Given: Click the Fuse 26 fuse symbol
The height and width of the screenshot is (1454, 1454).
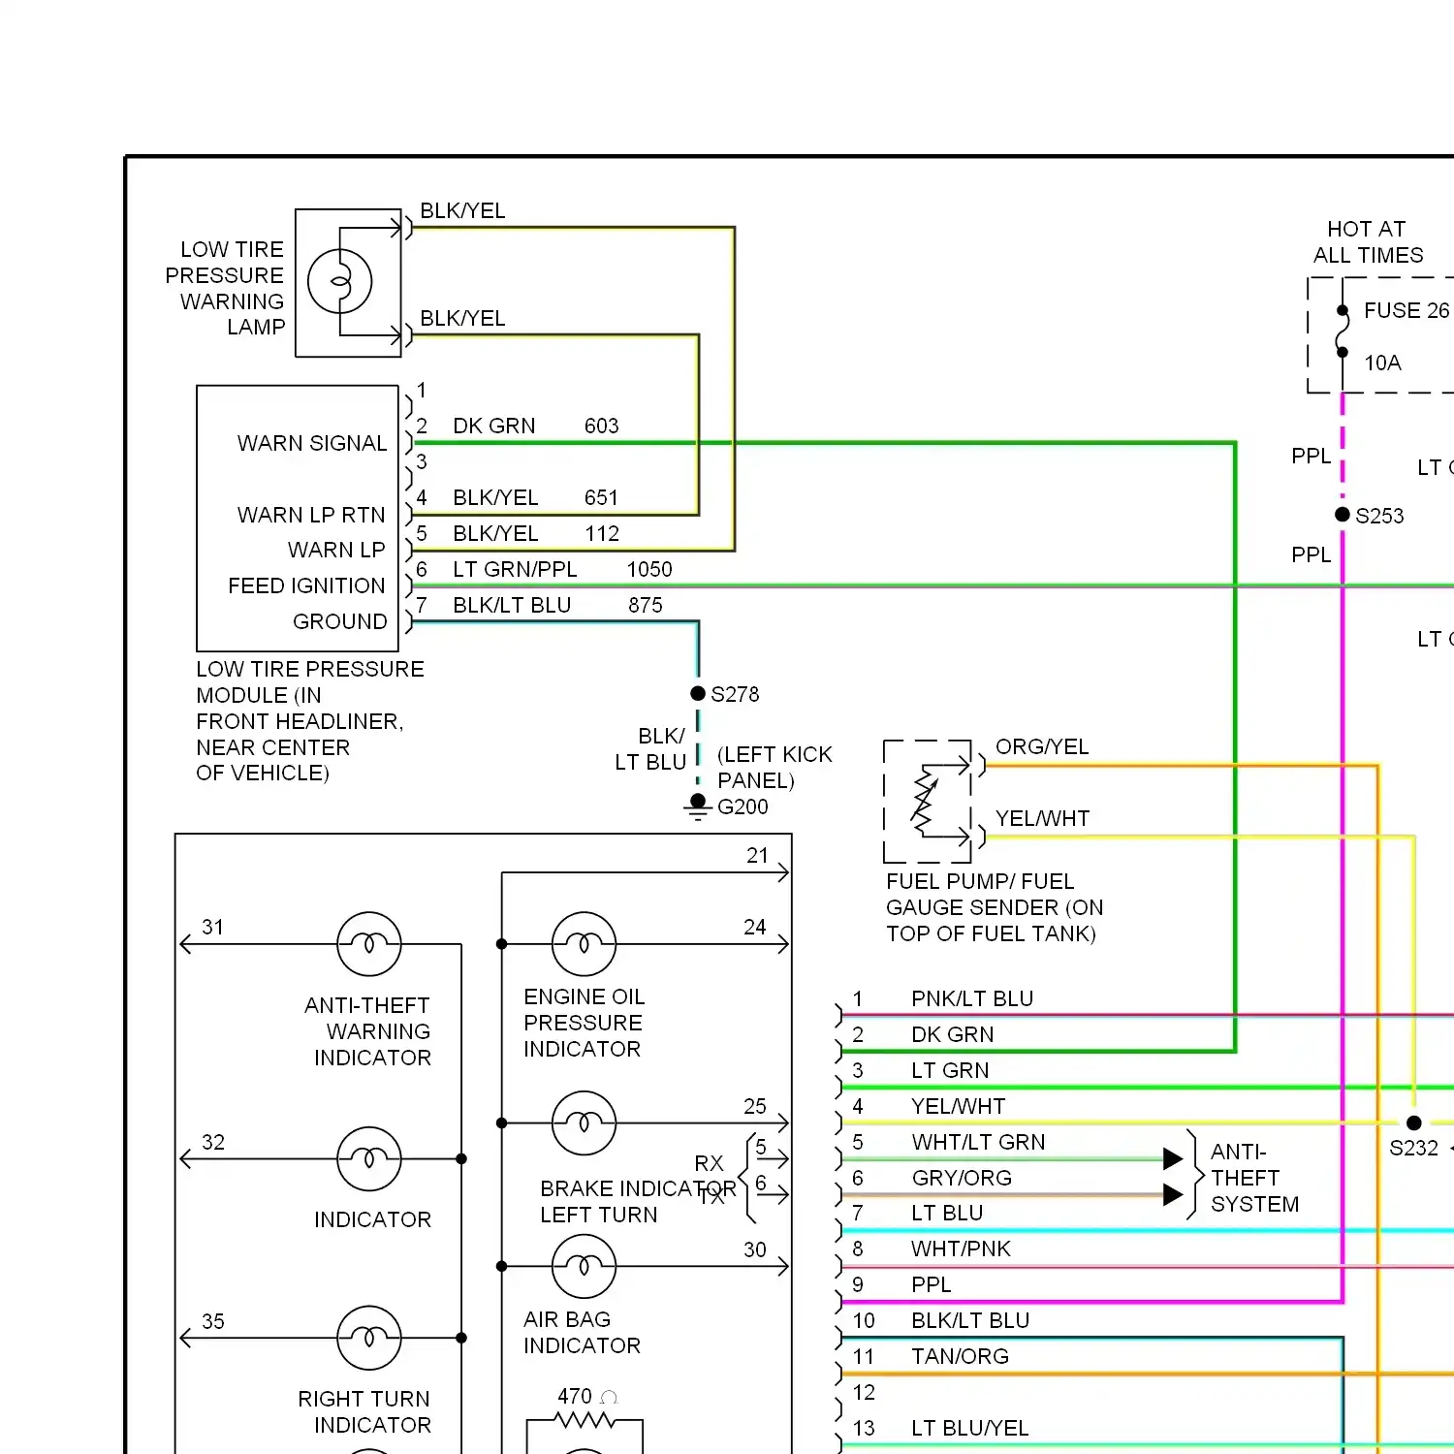Looking at the screenshot, I should coord(1343,332).
